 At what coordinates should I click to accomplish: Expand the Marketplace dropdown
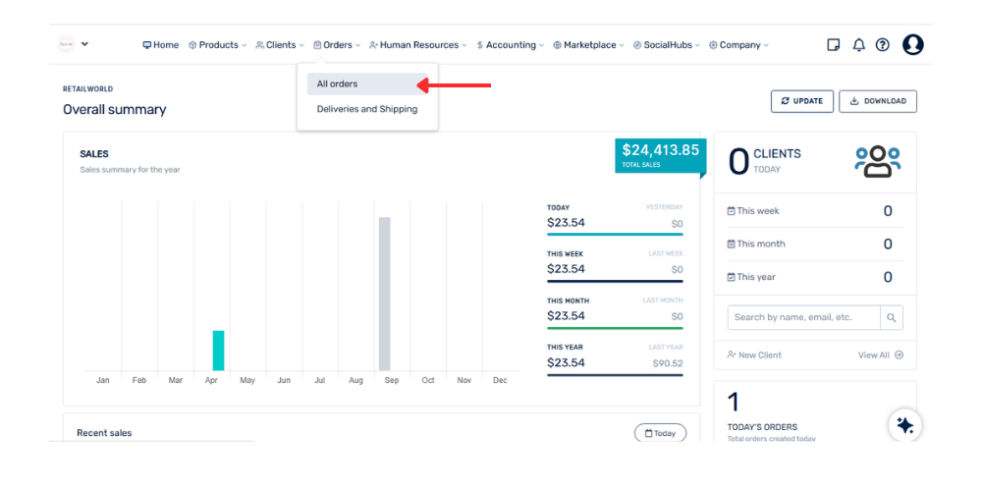pyautogui.click(x=589, y=45)
